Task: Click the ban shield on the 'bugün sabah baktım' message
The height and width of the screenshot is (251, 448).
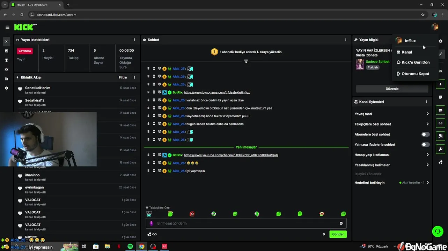Action: pos(160,124)
